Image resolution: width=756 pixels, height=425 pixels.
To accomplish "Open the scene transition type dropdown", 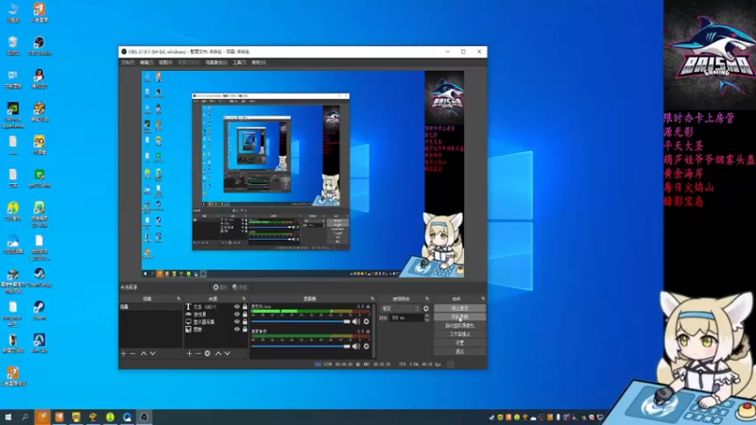I will point(401,309).
